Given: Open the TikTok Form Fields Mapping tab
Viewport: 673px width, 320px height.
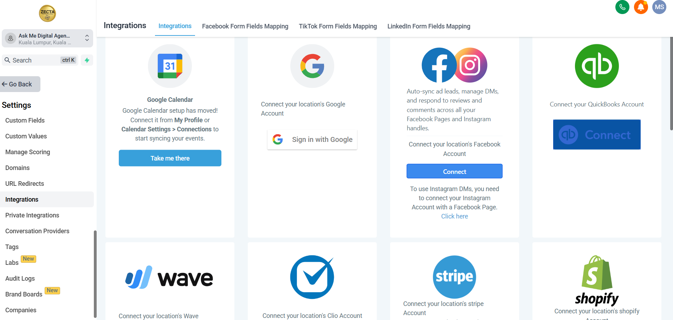Looking at the screenshot, I should [337, 26].
